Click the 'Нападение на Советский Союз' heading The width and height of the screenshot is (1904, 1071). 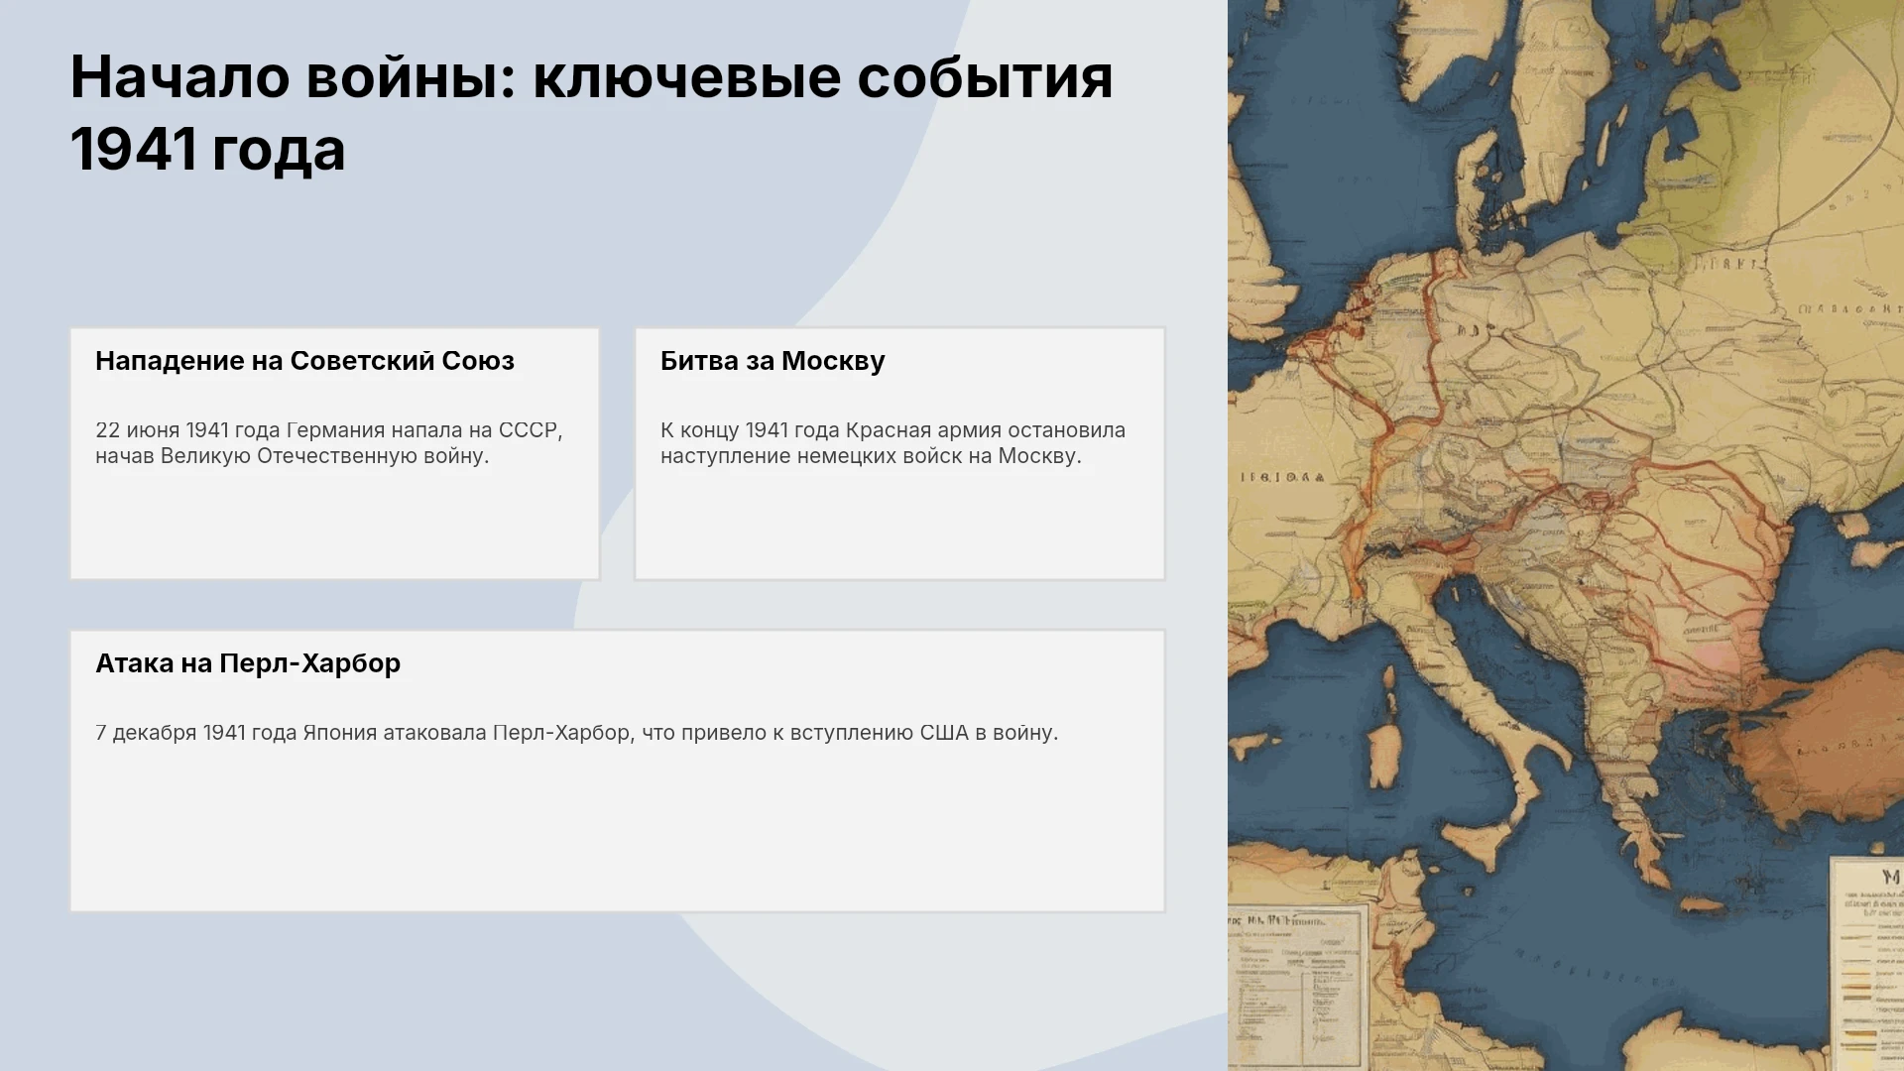click(x=304, y=361)
